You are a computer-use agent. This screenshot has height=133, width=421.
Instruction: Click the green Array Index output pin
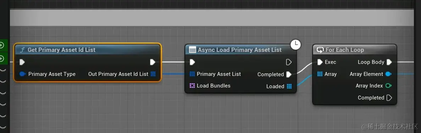tap(388, 86)
